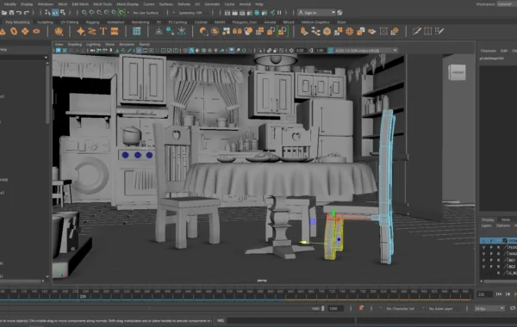Click the orange four-point star shelf icon
The image size is (517, 327).
81,31
